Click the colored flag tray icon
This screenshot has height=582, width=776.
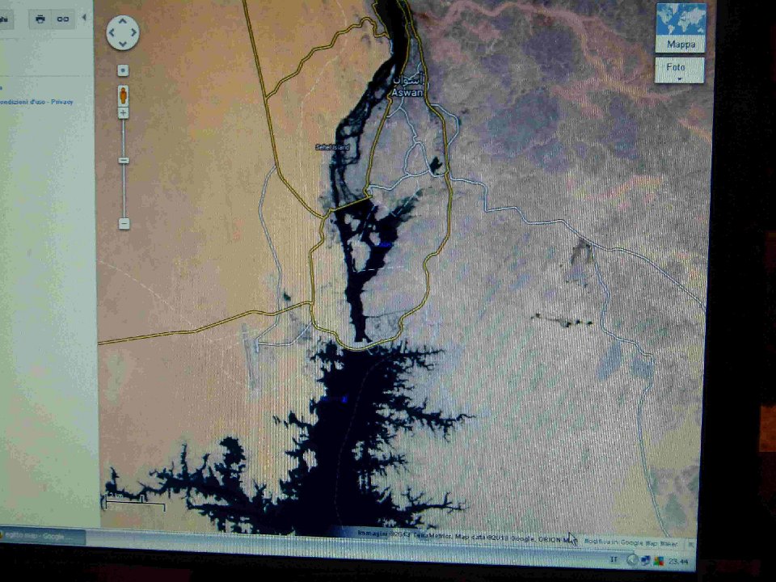[658, 561]
